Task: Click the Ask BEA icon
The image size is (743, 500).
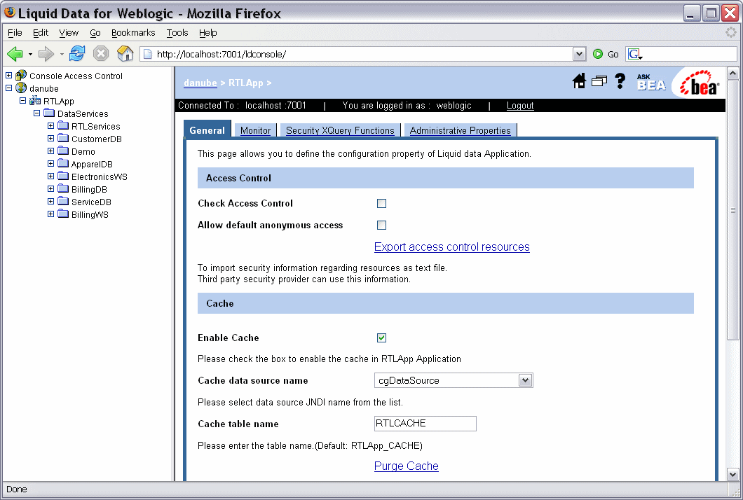Action: click(651, 83)
